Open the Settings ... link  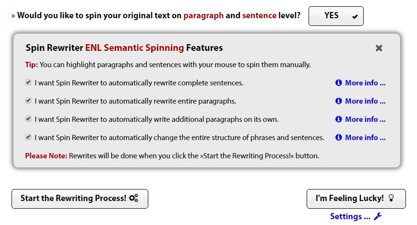(x=350, y=216)
